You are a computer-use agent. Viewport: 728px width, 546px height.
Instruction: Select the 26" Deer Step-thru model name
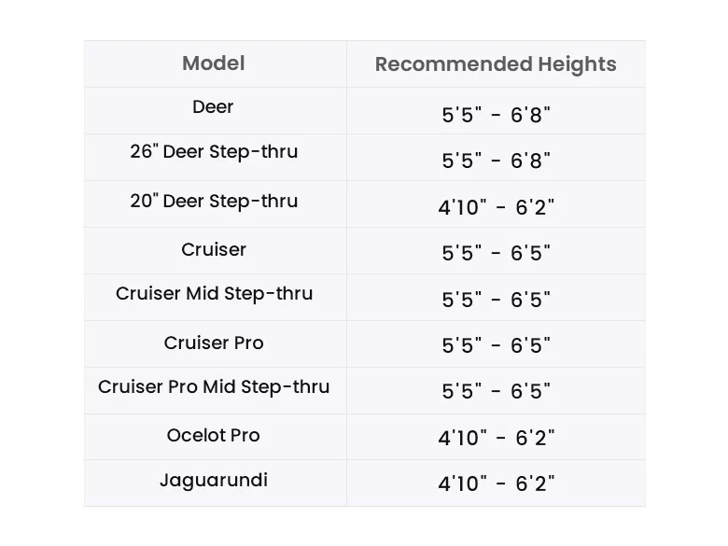click(214, 152)
